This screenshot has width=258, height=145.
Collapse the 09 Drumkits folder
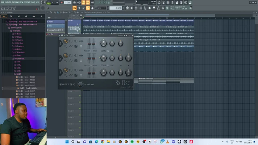tap(20, 59)
